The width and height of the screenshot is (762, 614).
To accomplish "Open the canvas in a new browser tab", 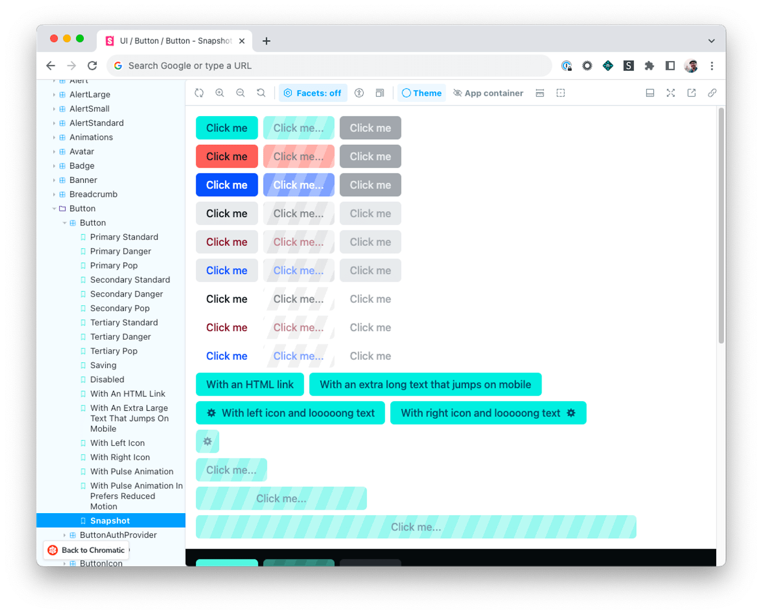I will click(692, 93).
